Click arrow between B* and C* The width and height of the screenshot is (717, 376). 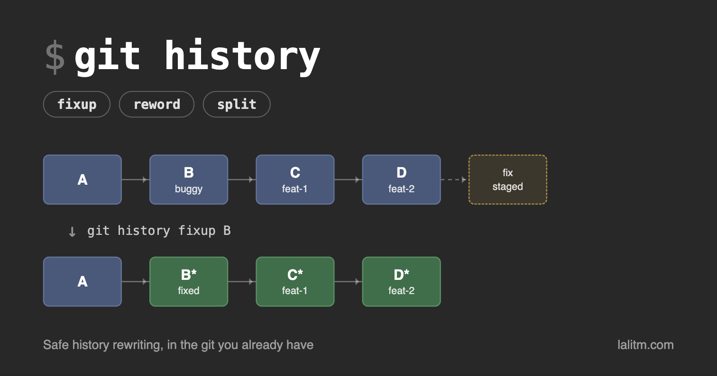pos(242,282)
